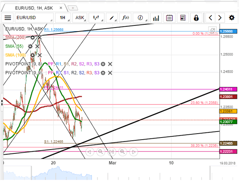Zoom out chart with minus magnifier
This screenshot has width=239, height=181.
tap(100, 152)
